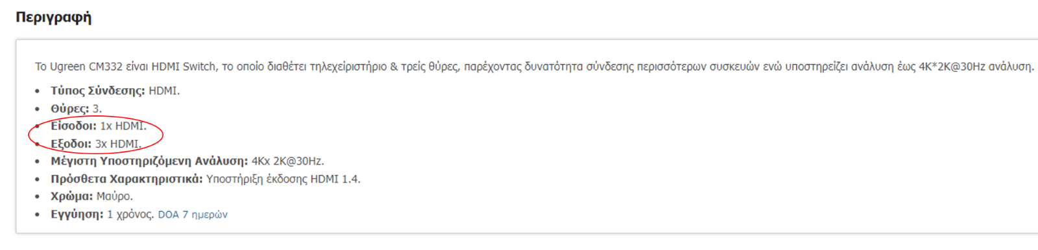Click the word τηλεχειριστήριο in description
Screen dimensions: 1038x250
(348, 67)
